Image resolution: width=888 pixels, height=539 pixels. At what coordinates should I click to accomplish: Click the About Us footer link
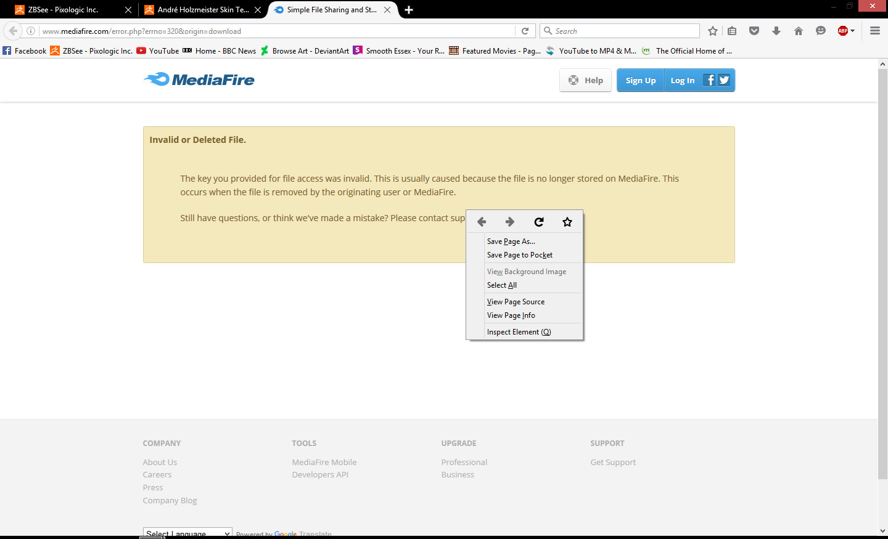click(160, 463)
